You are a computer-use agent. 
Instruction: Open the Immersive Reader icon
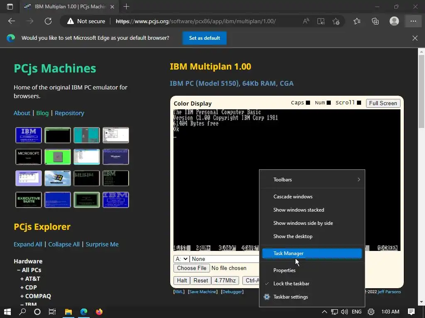pos(321,21)
